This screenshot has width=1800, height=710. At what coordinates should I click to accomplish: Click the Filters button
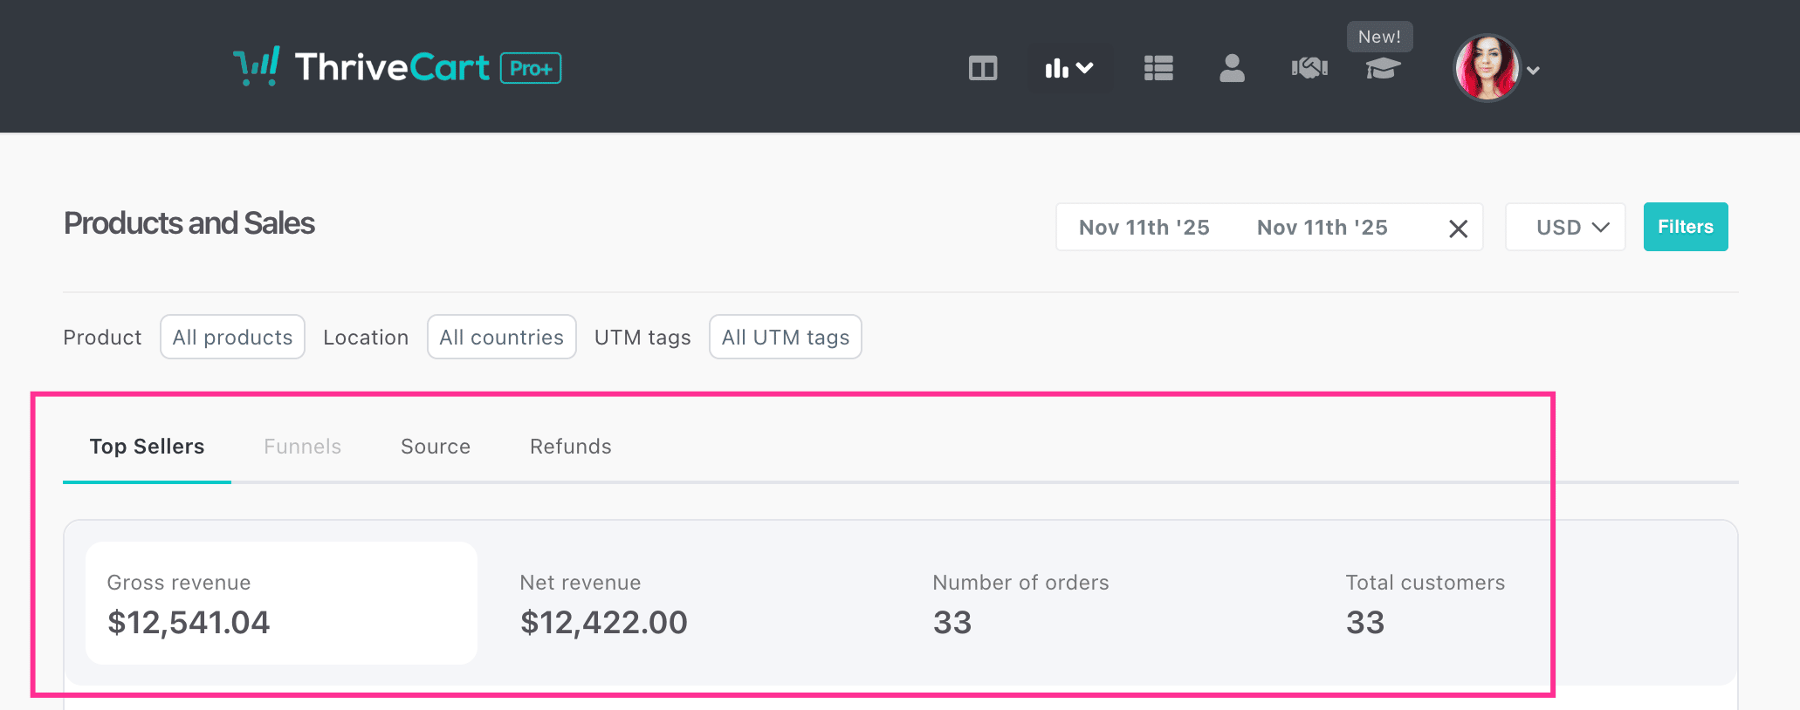point(1686,227)
